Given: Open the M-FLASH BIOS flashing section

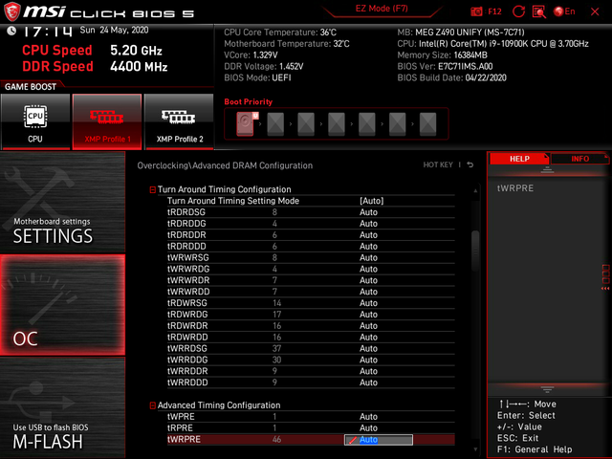Looking at the screenshot, I should click(62, 408).
